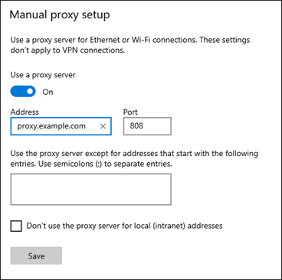Place cursor on the 808 port value

coord(136,125)
